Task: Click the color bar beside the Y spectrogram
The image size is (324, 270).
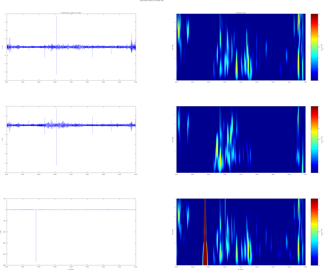Action: click(314, 139)
